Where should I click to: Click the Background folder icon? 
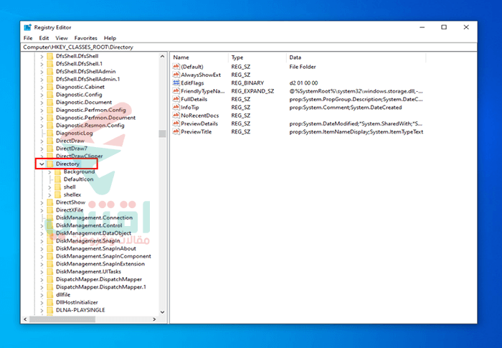57,171
